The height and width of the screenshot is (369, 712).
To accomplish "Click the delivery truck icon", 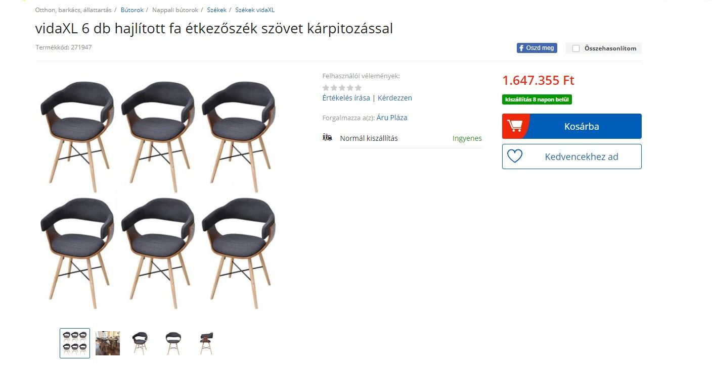I will (x=327, y=137).
